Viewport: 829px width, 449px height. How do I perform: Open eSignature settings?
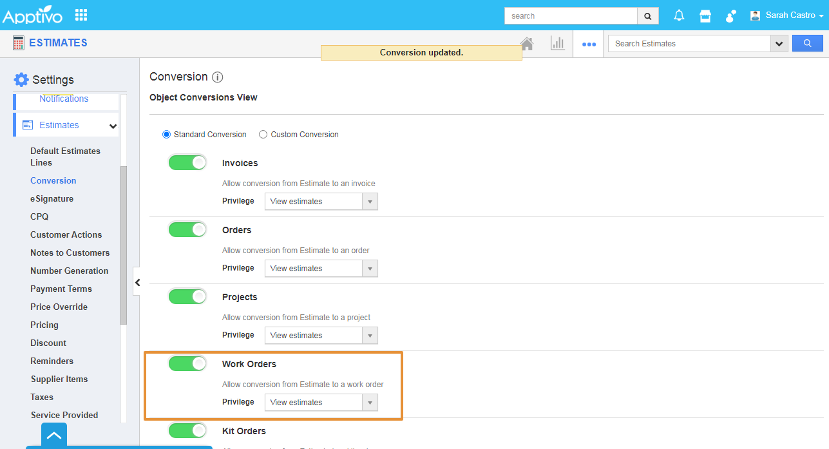tap(52, 199)
